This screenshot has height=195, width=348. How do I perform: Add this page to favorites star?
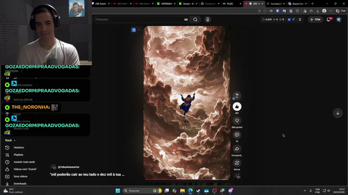[x=265, y=11]
